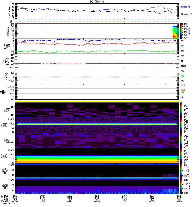This screenshot has height=207, width=194.
Task: Click the ESA electrons Eflux color bar
Action: point(181,156)
